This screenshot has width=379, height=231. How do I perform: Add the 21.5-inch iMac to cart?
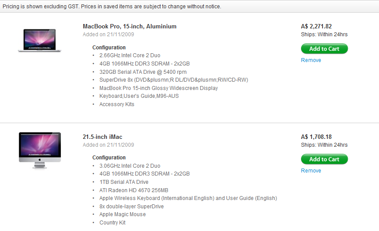coord(324,159)
